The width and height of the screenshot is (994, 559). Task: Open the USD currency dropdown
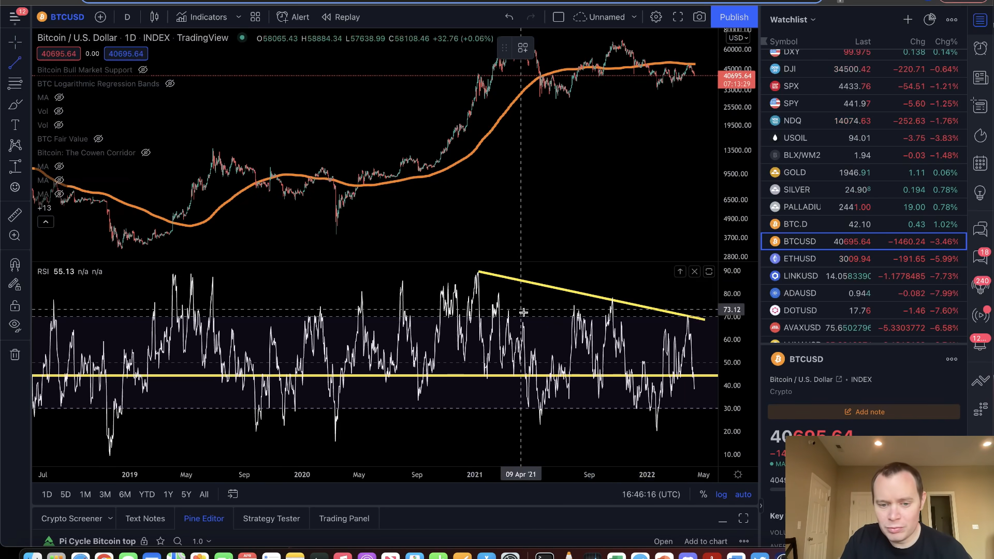tap(738, 38)
